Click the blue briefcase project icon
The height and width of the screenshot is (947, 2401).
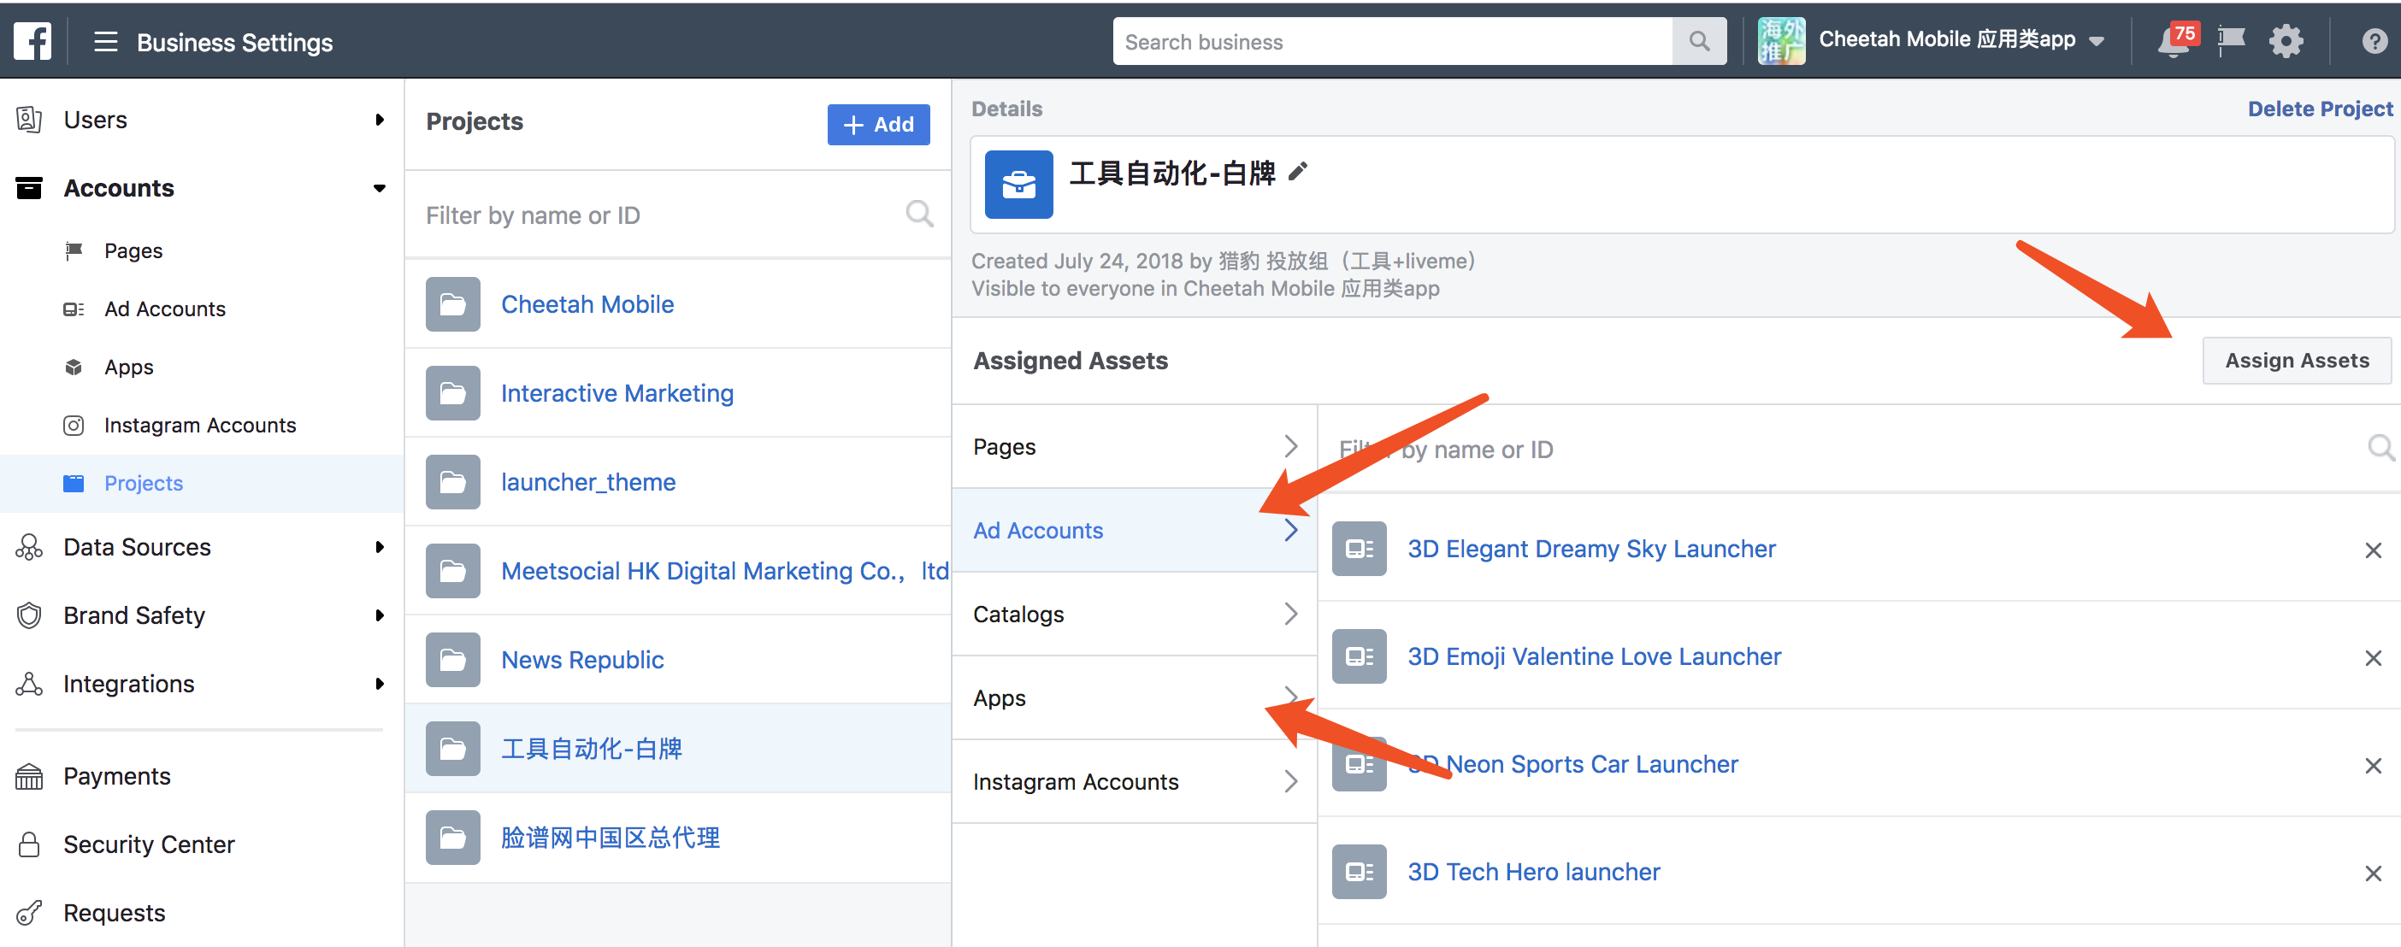click(x=1018, y=185)
